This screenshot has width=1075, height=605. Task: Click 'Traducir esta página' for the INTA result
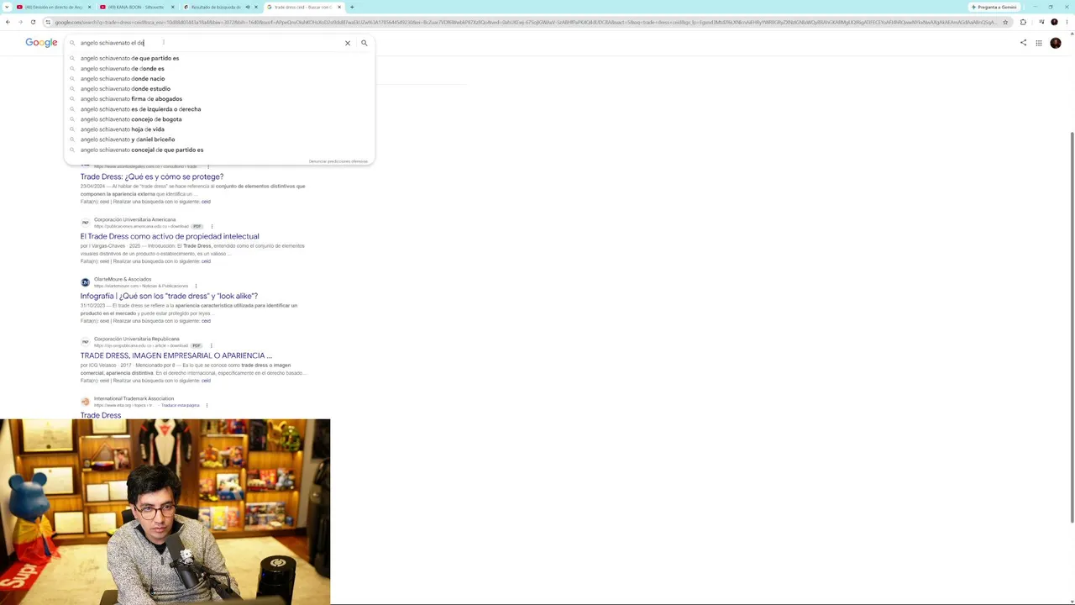[181, 405]
